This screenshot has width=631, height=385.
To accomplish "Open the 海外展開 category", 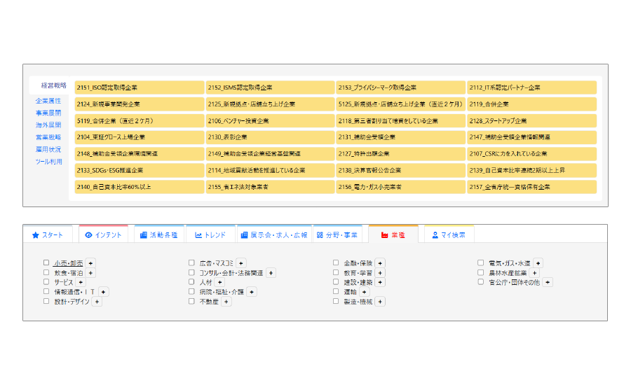I will pos(48,125).
